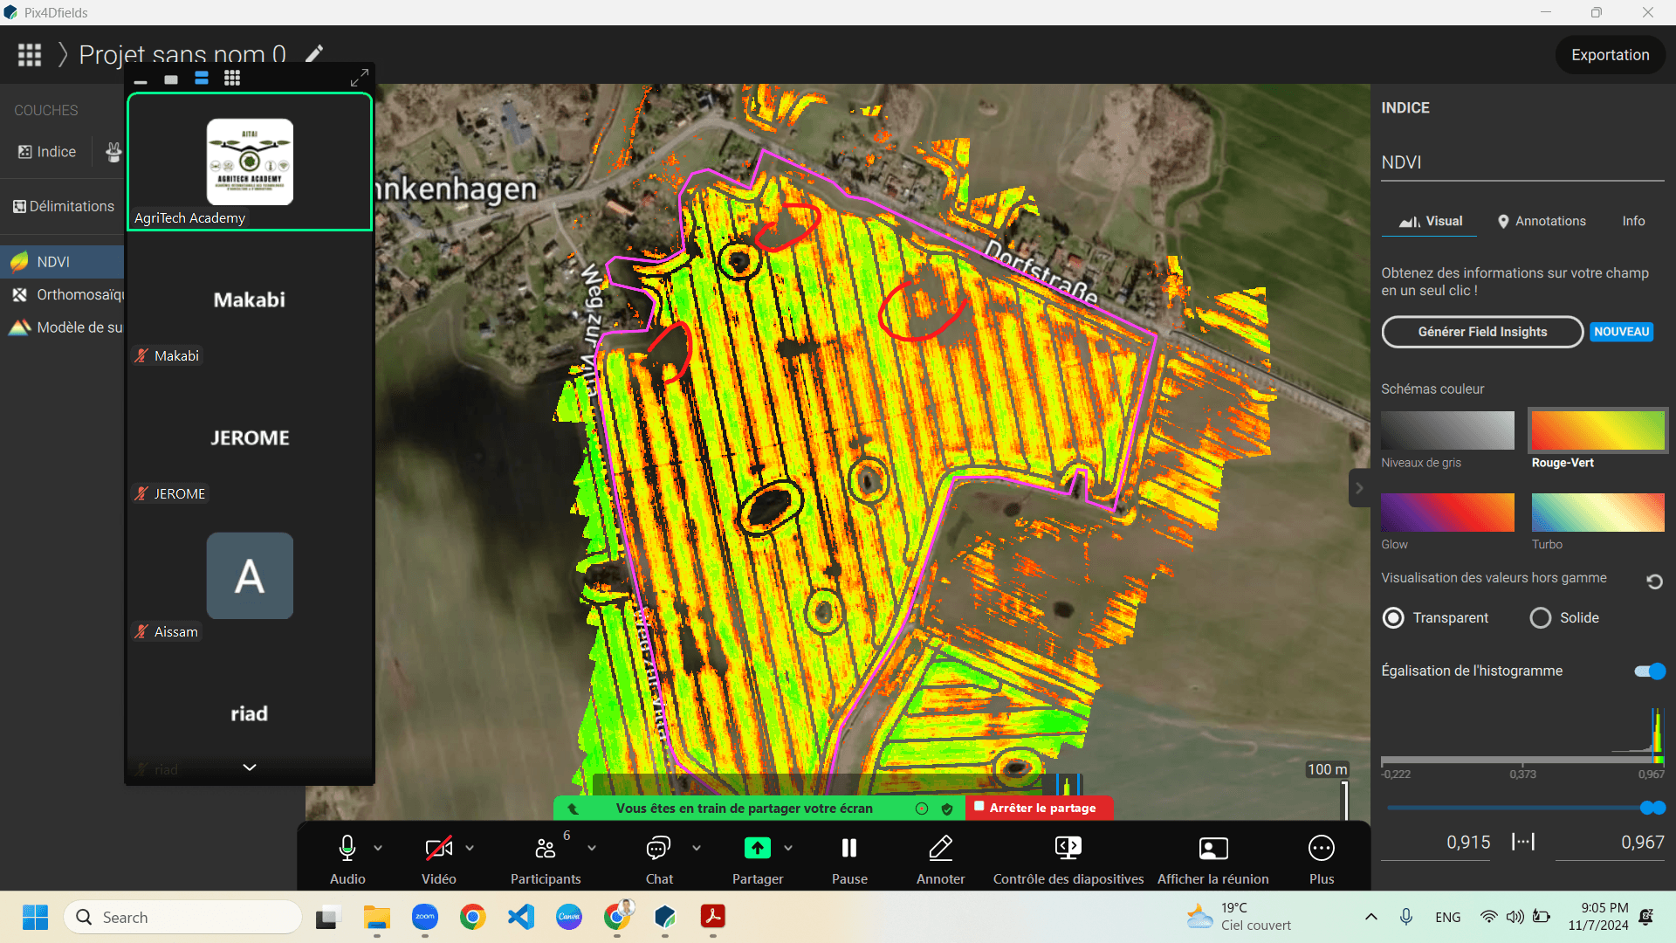Select the Solide radio option
The image size is (1676, 943).
coord(1541,618)
